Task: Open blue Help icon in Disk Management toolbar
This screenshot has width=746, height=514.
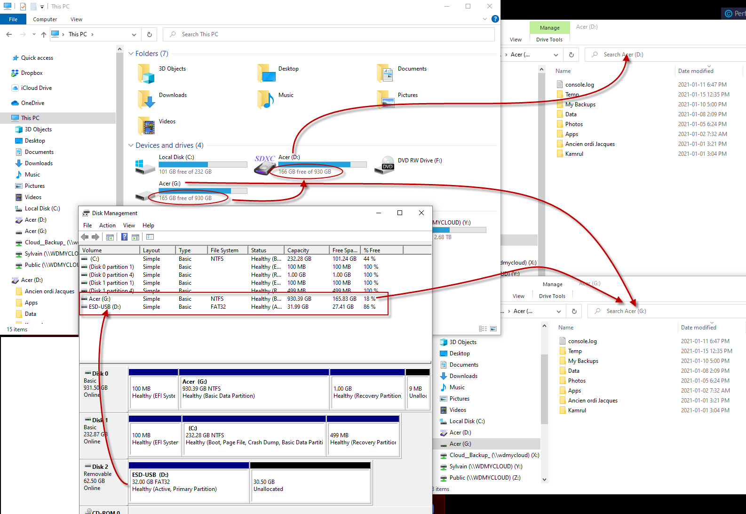Action: [125, 237]
